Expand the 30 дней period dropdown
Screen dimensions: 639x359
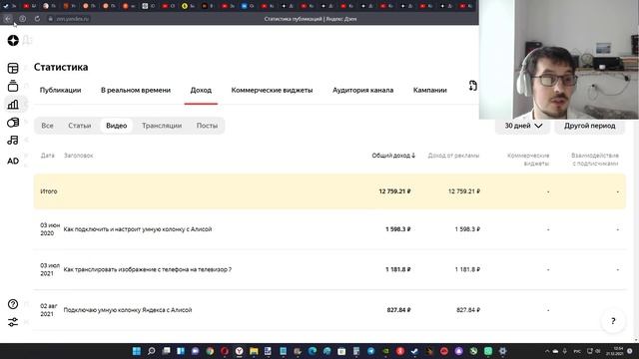click(x=523, y=126)
